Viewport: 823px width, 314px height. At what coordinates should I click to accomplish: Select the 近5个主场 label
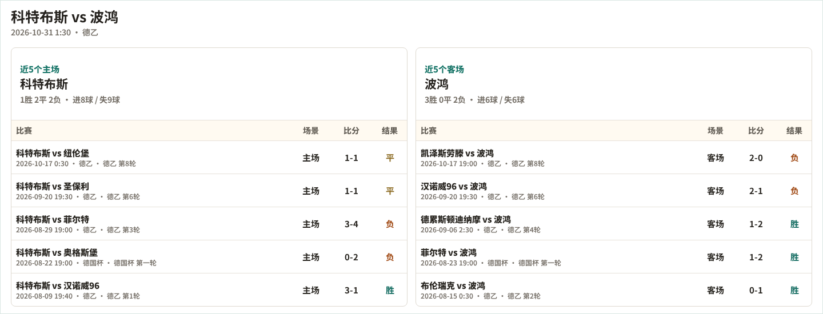point(39,69)
